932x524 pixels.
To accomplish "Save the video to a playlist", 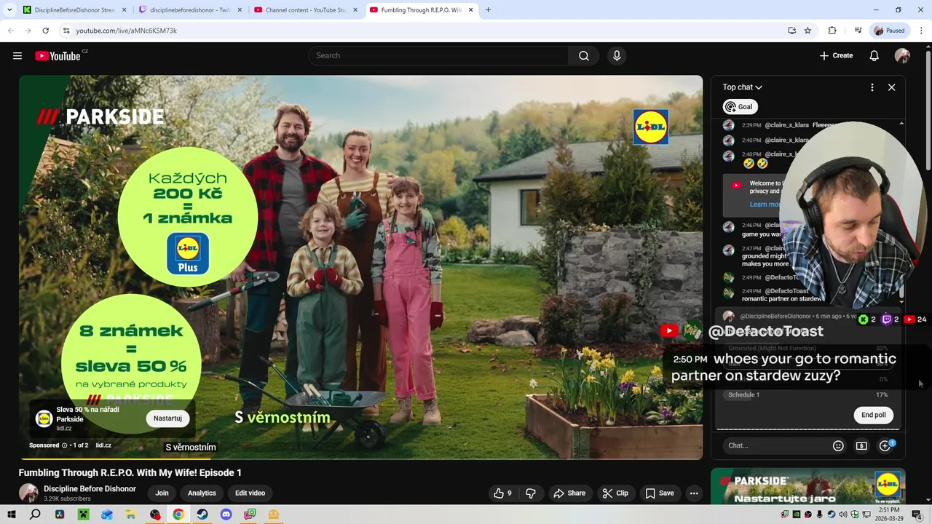I will point(660,493).
